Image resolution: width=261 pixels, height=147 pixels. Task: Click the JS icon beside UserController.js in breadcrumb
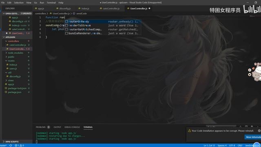coord(51,13)
